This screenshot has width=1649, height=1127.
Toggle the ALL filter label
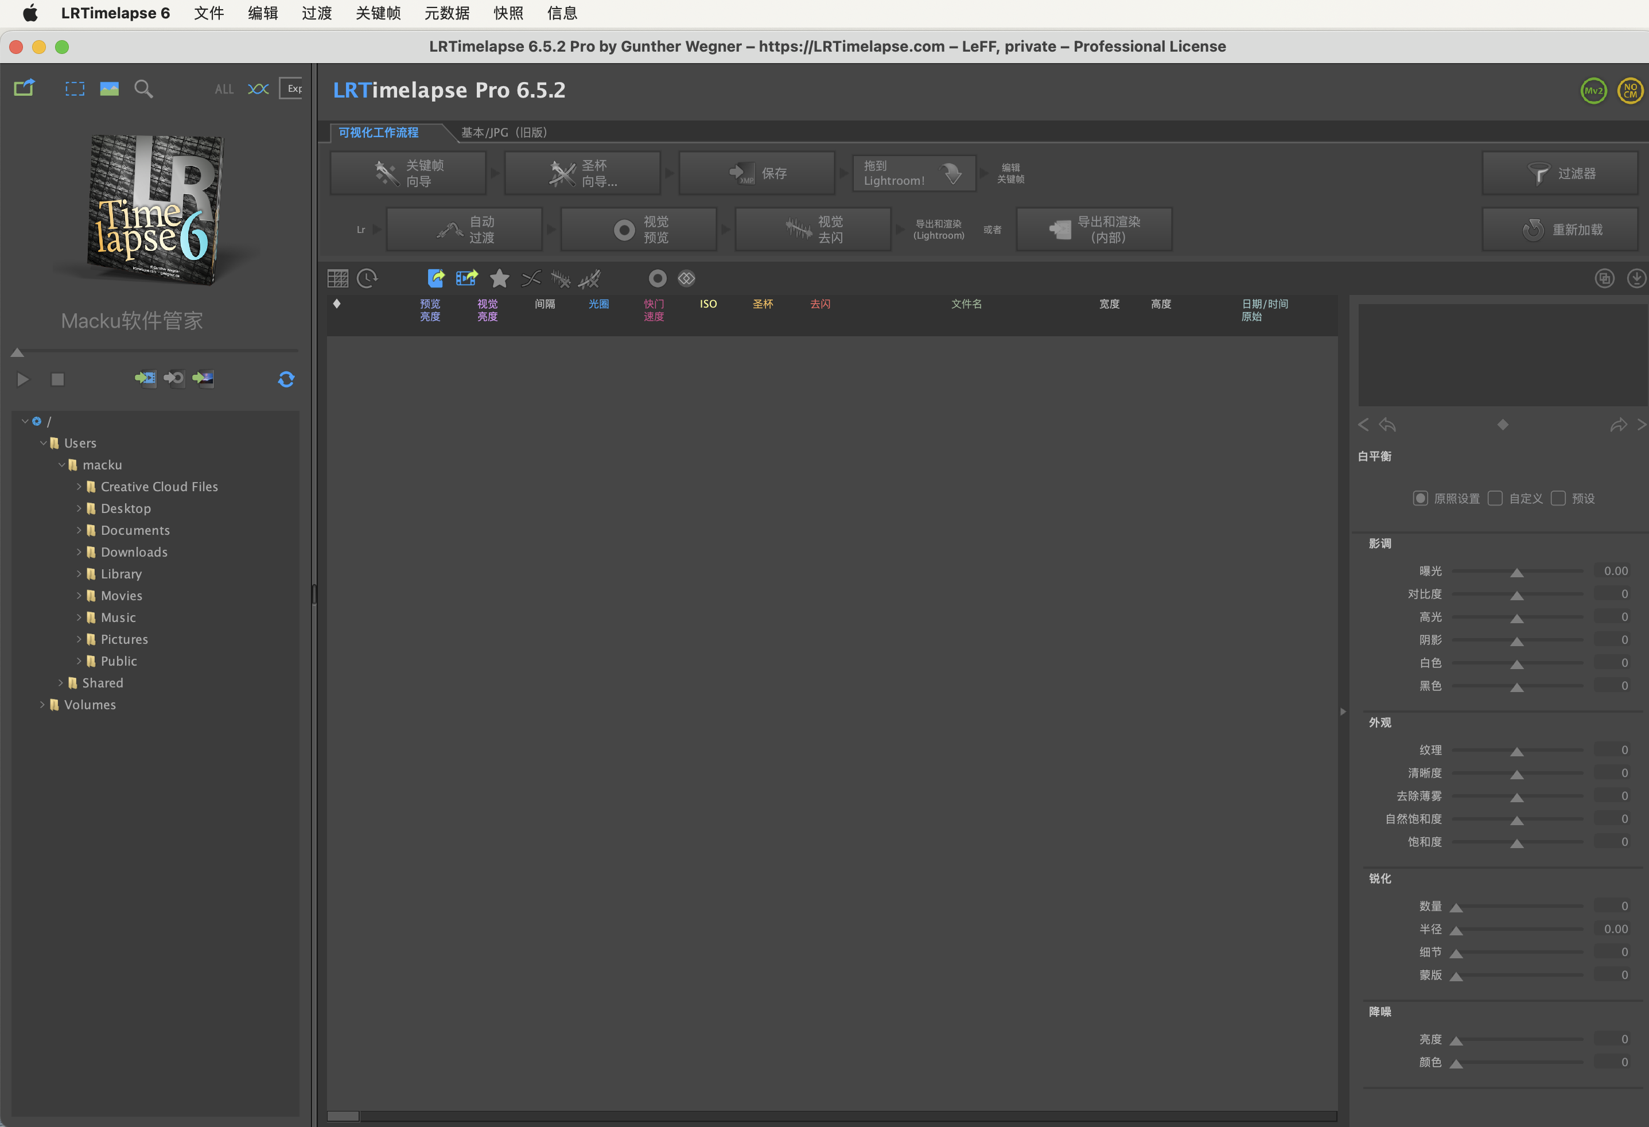[224, 89]
